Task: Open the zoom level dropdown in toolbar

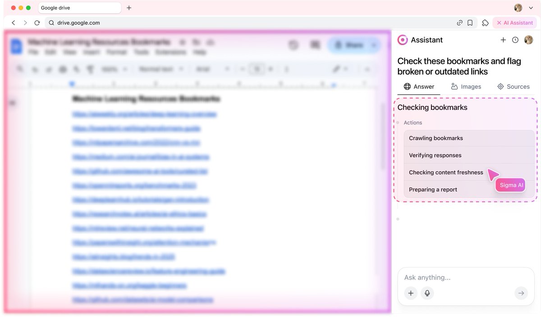Action: click(x=114, y=69)
